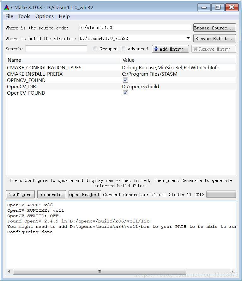Click the 'OpenCV STATIC: OFF' log line

[x=33, y=216]
